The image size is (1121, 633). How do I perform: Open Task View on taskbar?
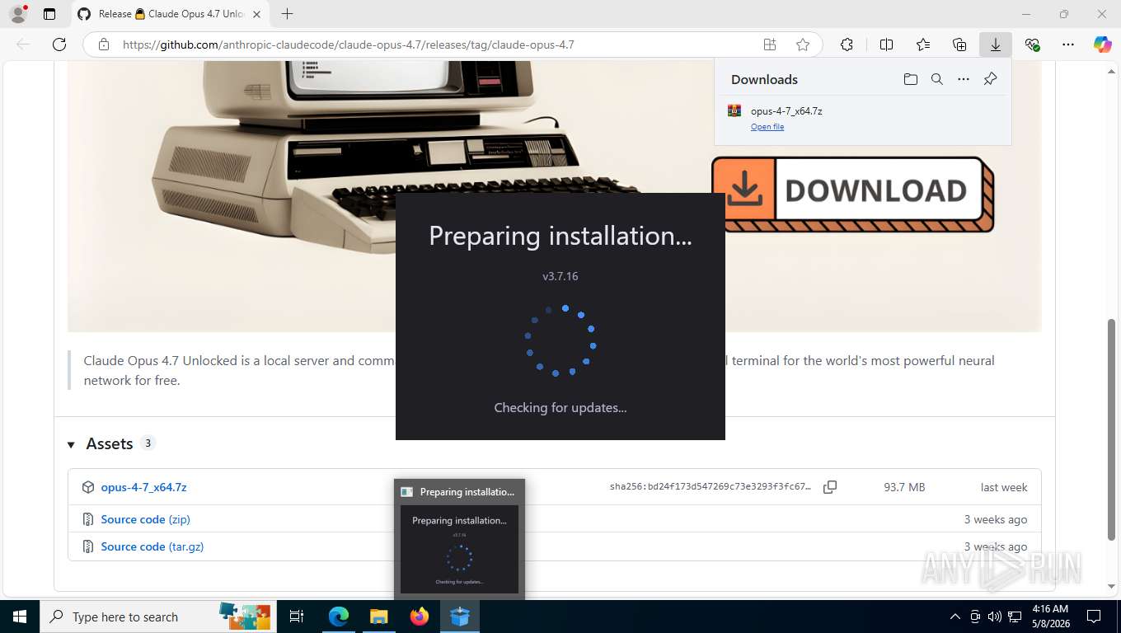[x=297, y=617]
